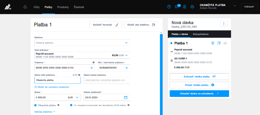
Task: Show info icon after SEPA platbu option
Action: (129, 105)
